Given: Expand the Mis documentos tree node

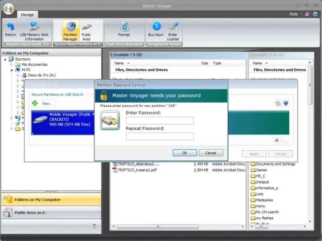Looking at the screenshot, I should point(12,65).
